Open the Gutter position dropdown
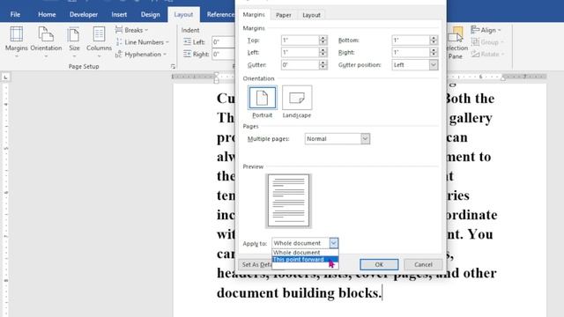Viewport: 564px width, 317px height. pos(415,65)
